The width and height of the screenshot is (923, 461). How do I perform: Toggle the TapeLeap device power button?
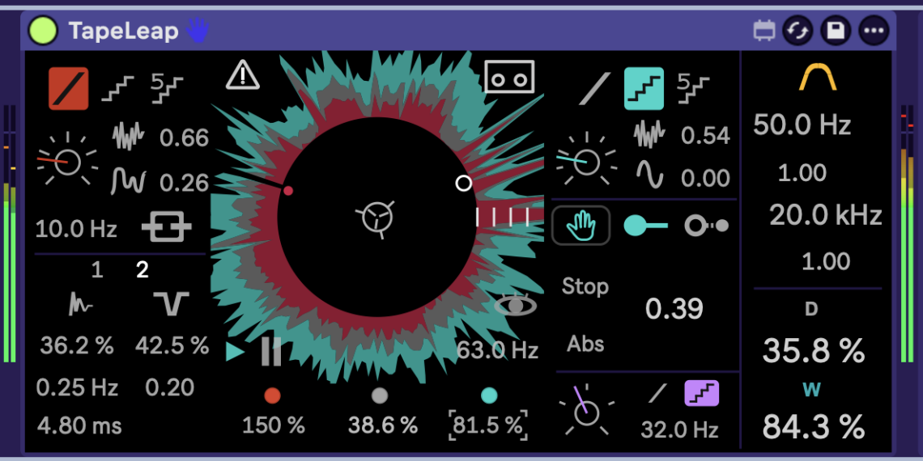coord(43,31)
